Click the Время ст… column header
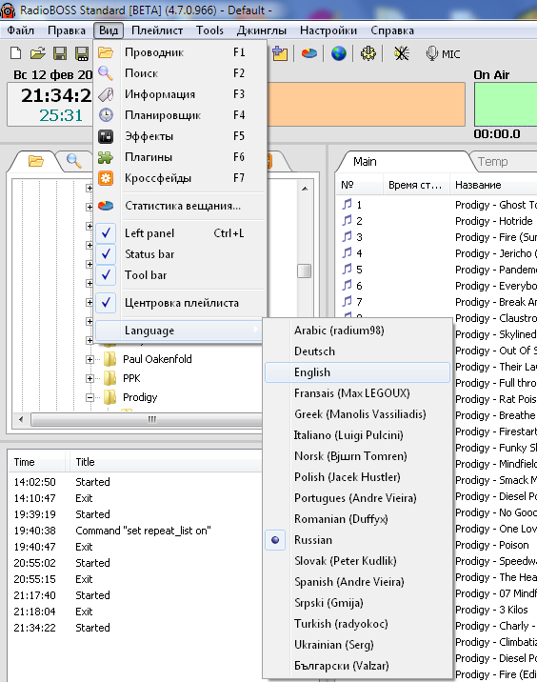This screenshot has height=682, width=537. [x=416, y=186]
